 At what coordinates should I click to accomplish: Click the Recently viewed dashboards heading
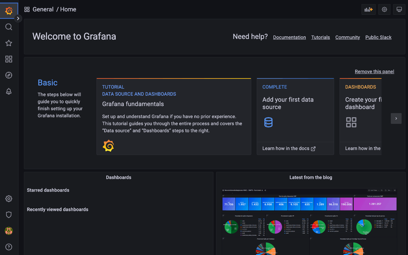(57, 209)
